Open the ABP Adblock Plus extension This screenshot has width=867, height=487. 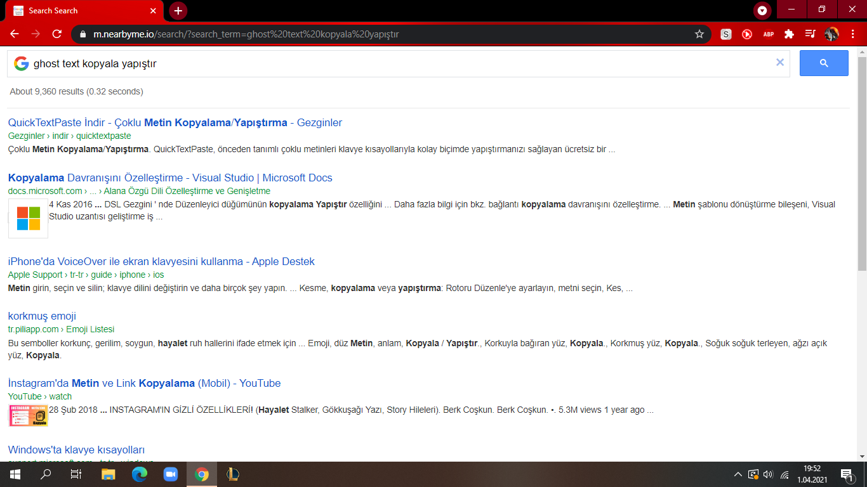(768, 34)
